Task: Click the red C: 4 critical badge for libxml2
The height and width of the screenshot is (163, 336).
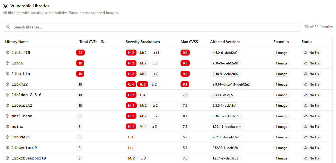Action: (x=131, y=84)
